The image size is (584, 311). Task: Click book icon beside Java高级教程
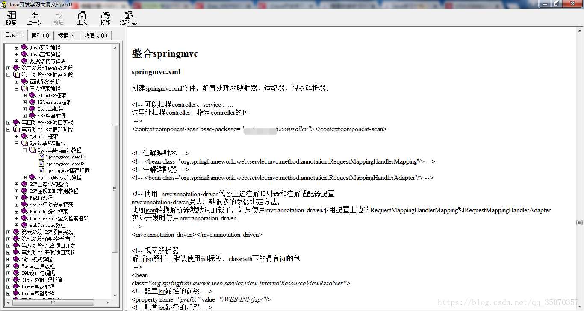[24, 54]
